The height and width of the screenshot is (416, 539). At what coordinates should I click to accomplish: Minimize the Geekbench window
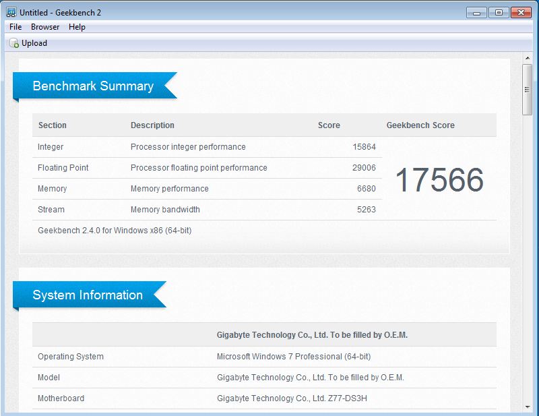476,13
